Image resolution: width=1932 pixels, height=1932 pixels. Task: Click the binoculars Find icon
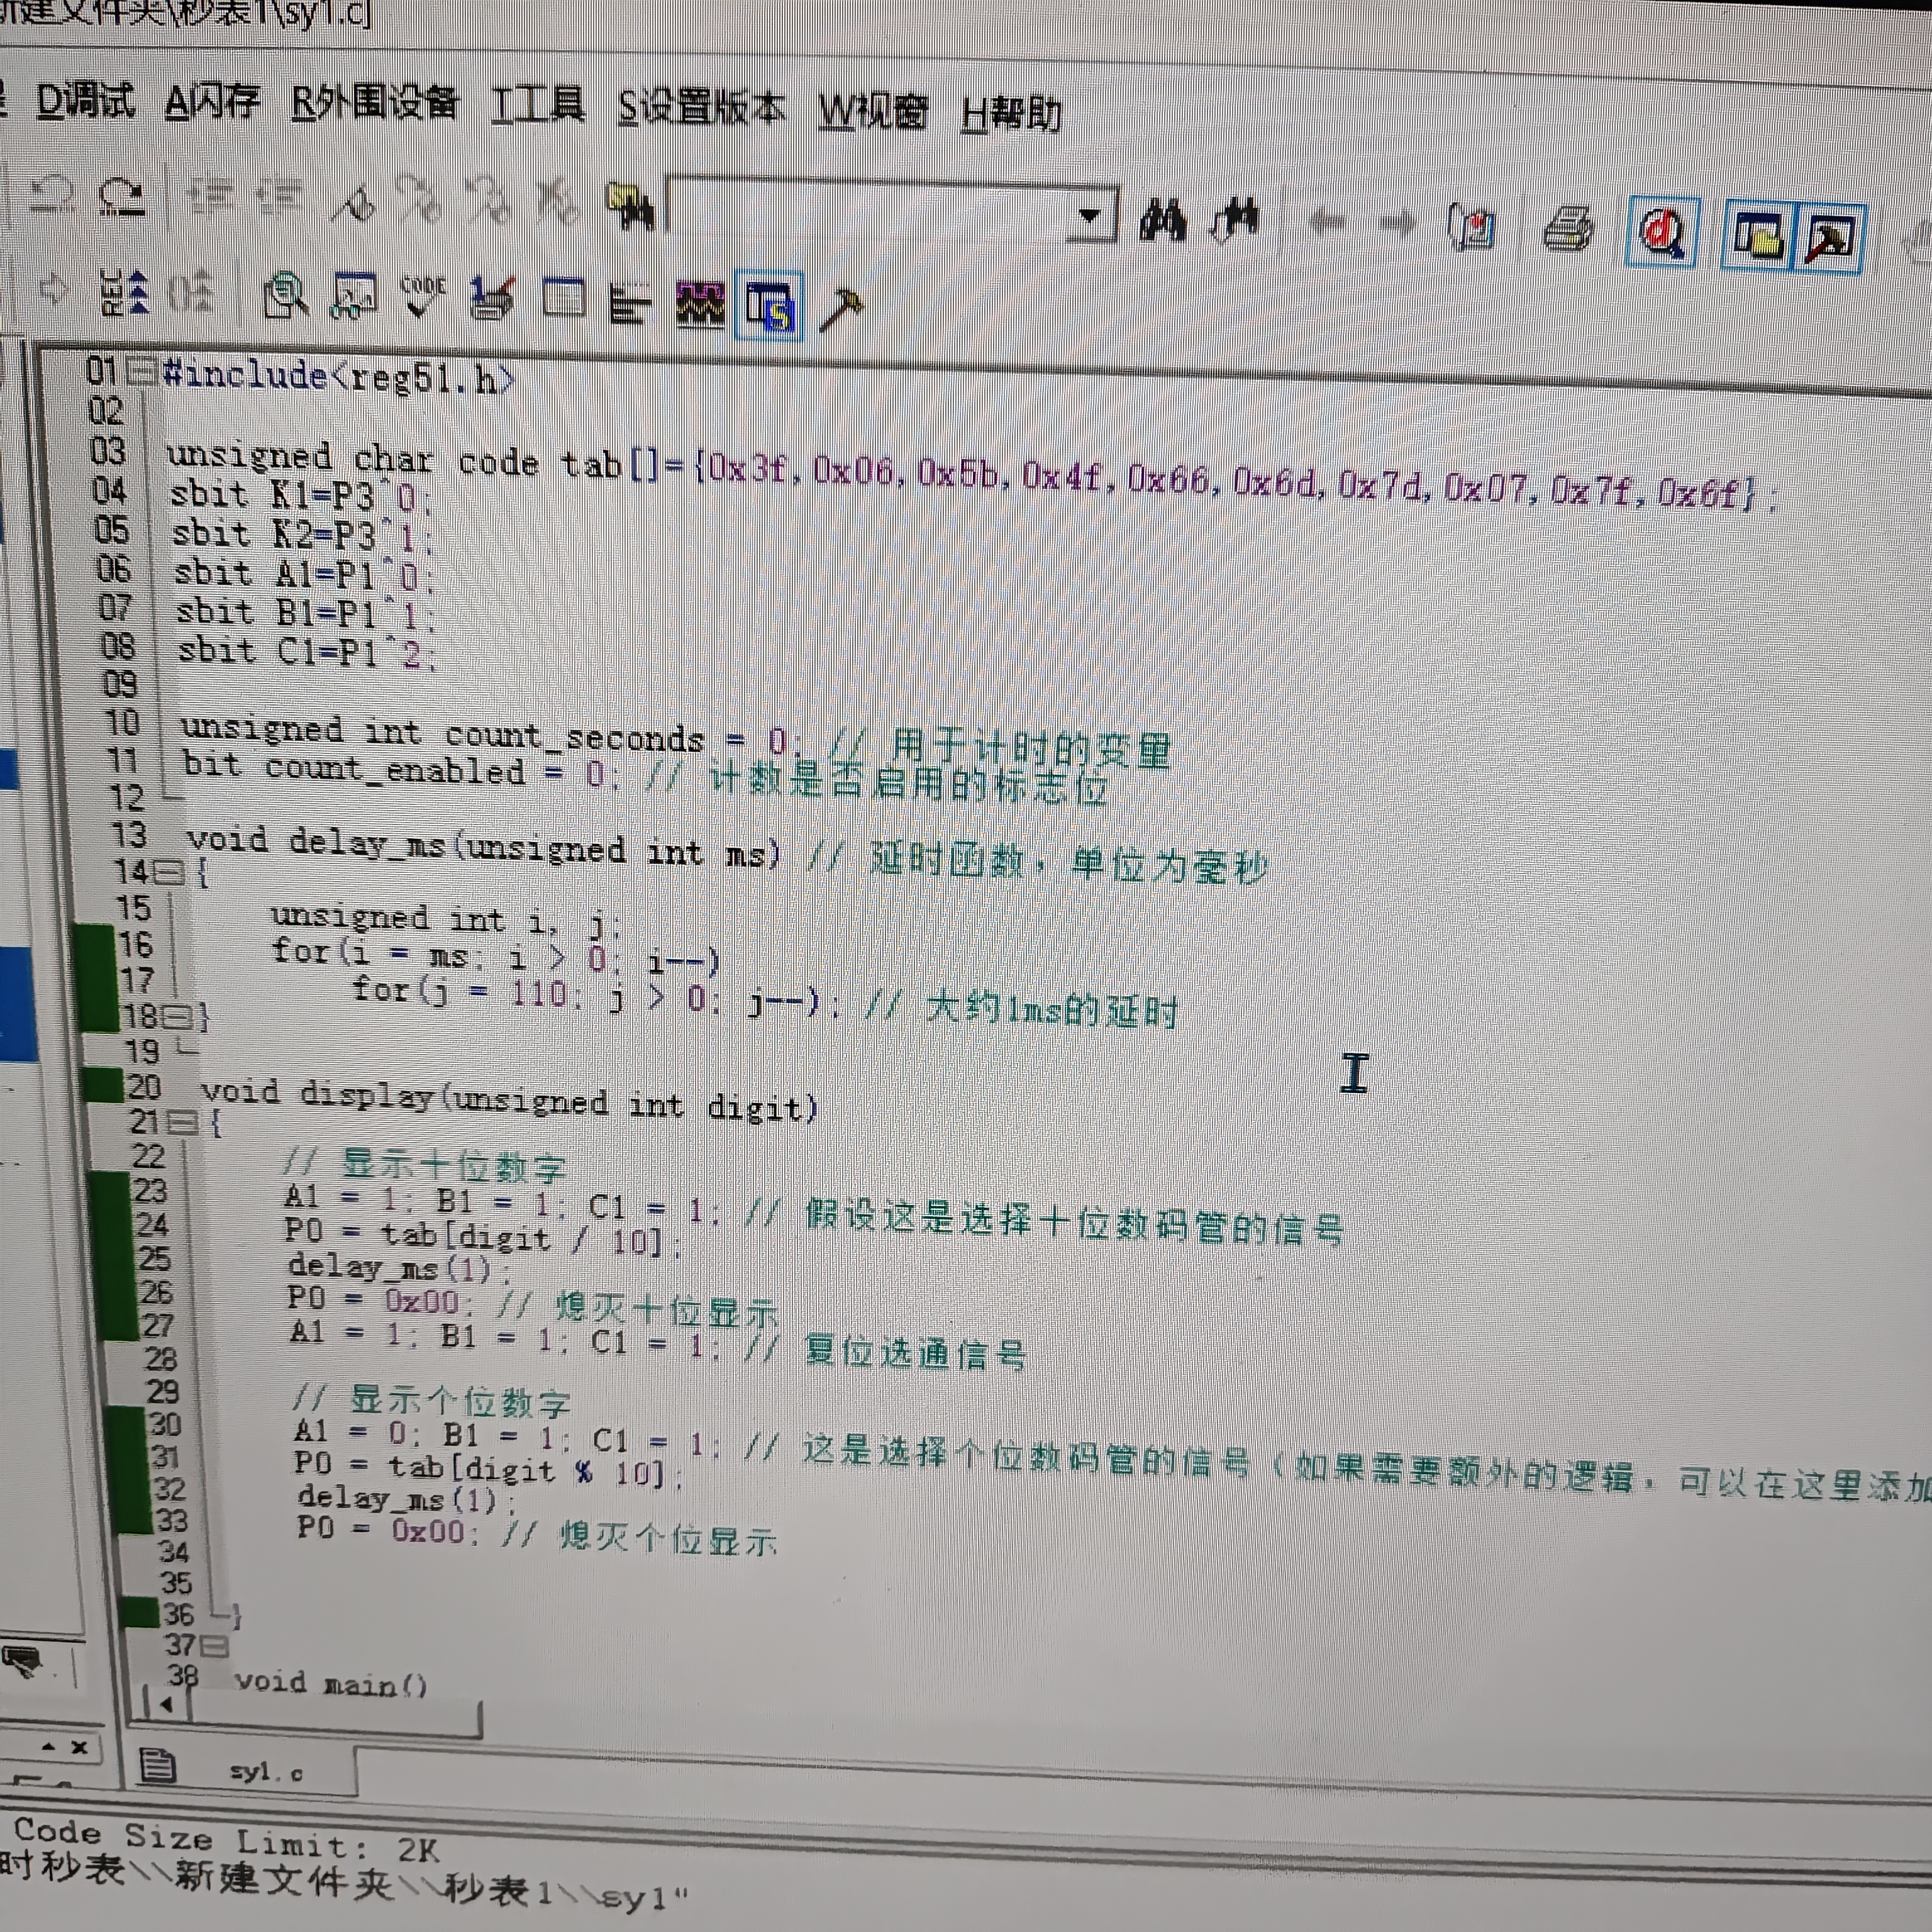[1163, 220]
